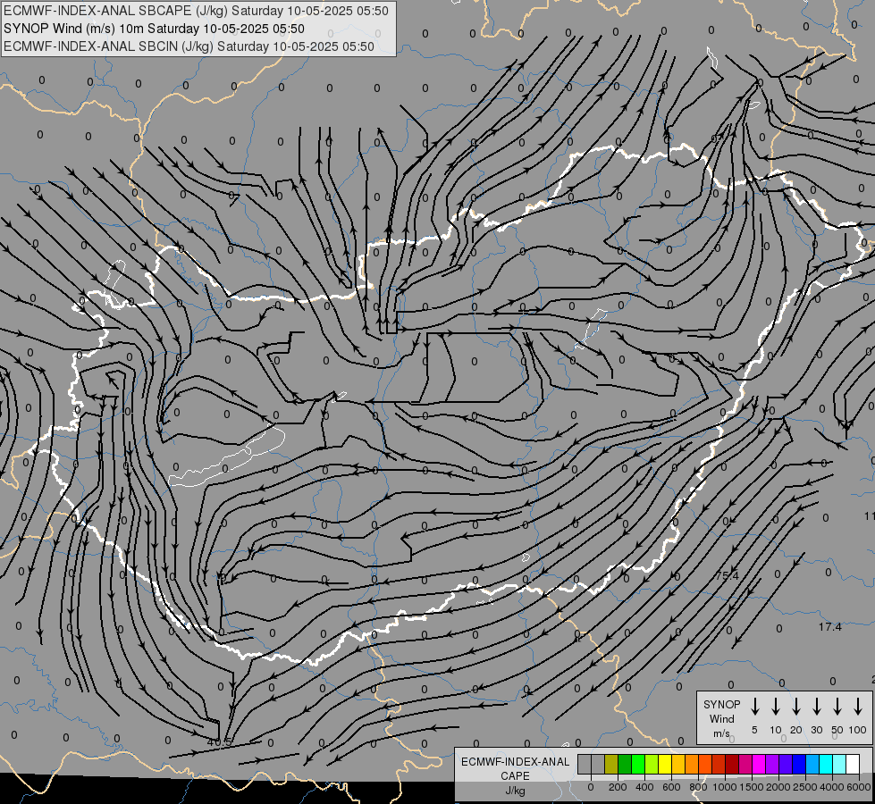875x804 pixels.
Task: Click the 200 tick label on CAPE scale
Action: coord(618,787)
